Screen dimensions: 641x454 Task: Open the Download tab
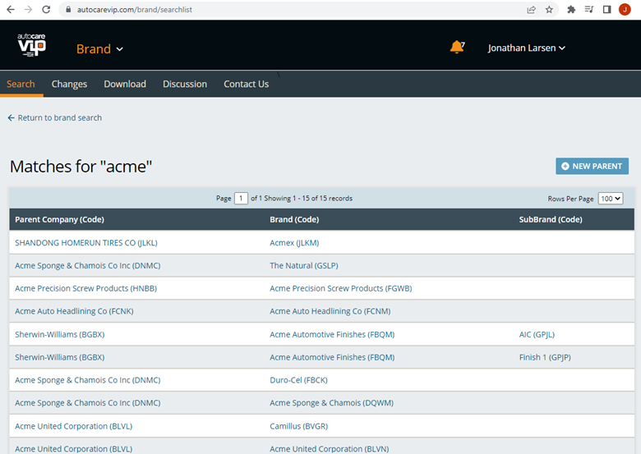tap(125, 84)
